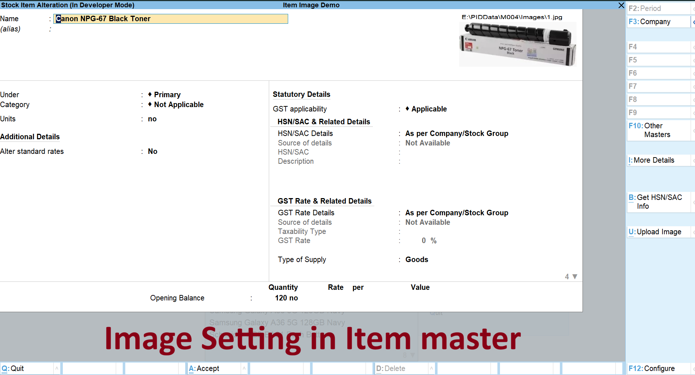Click the Opening Balance quantity 120 no

(286, 298)
